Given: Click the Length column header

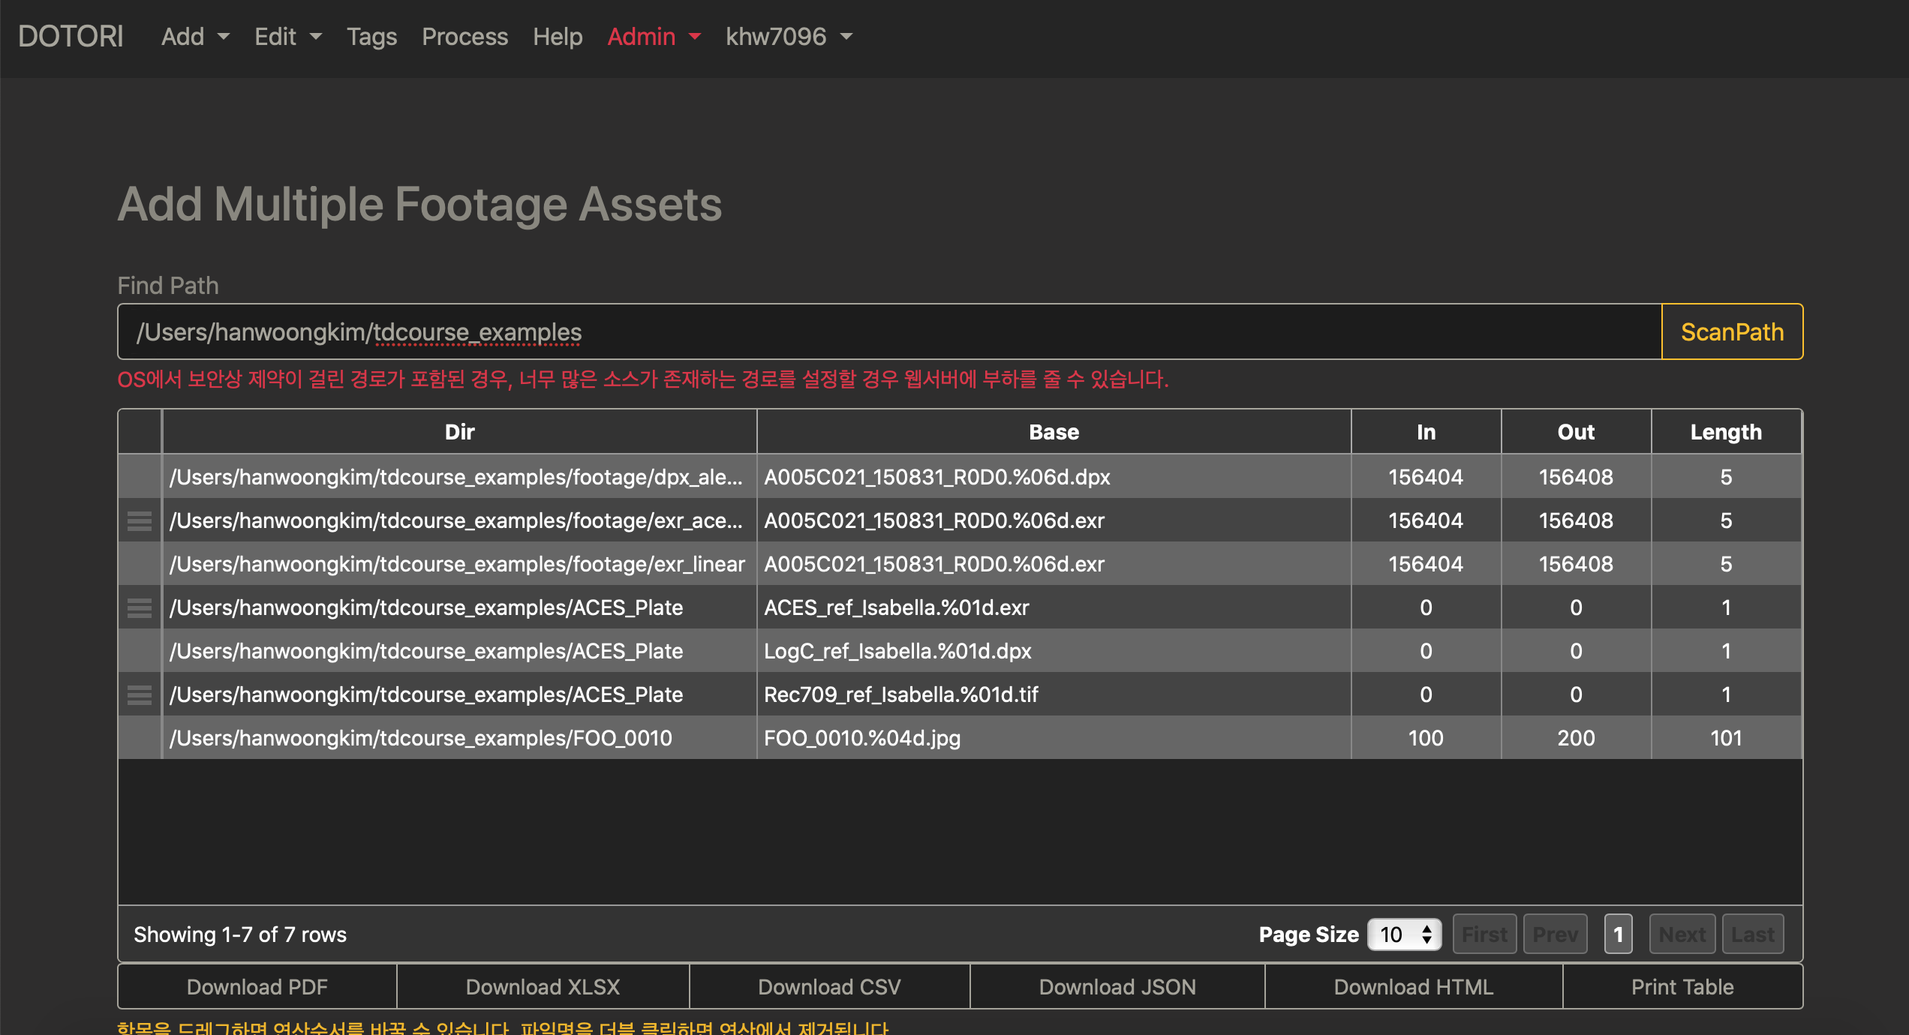Looking at the screenshot, I should point(1725,432).
